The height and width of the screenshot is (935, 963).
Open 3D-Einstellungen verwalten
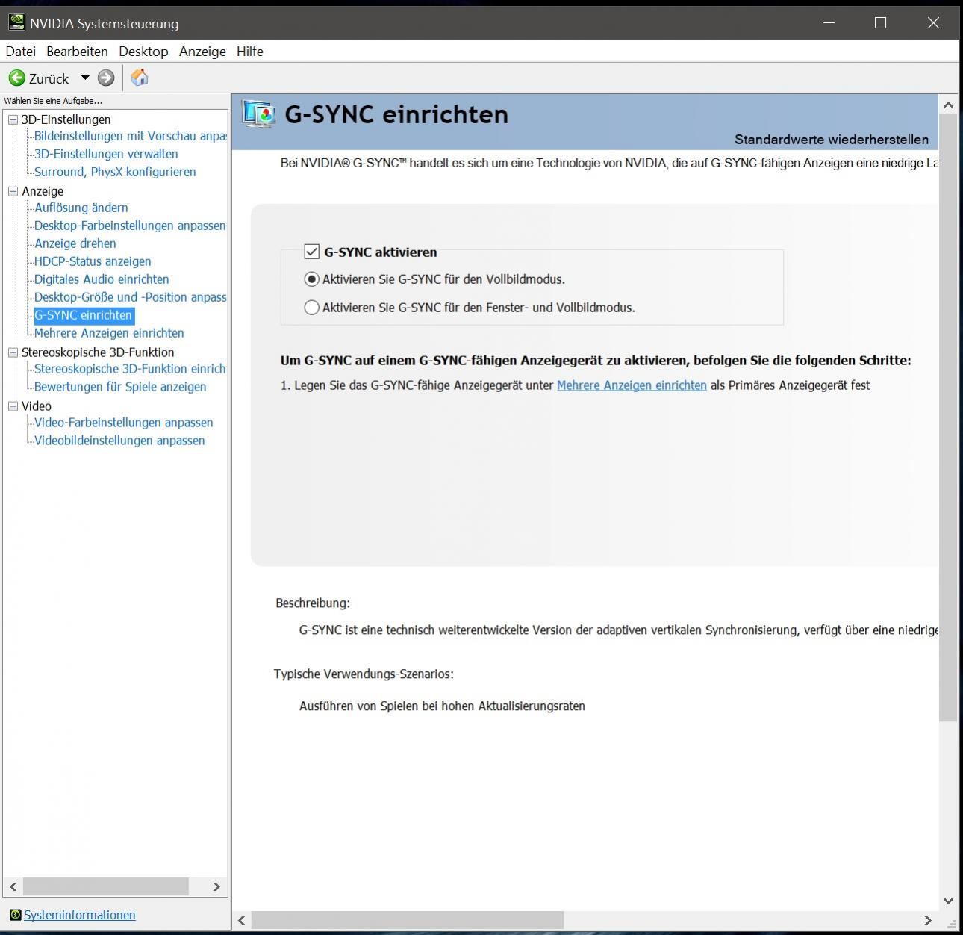coord(106,154)
